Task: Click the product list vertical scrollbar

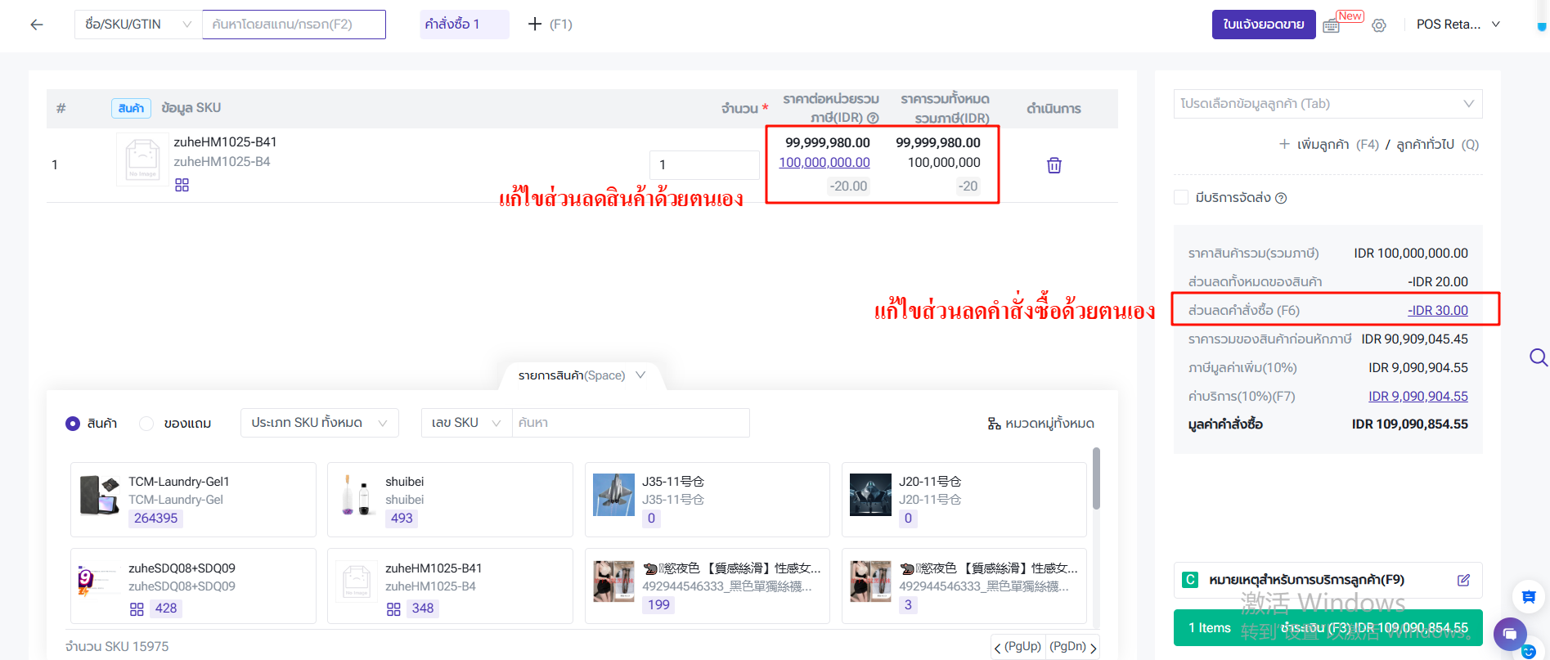Action: tap(1096, 478)
